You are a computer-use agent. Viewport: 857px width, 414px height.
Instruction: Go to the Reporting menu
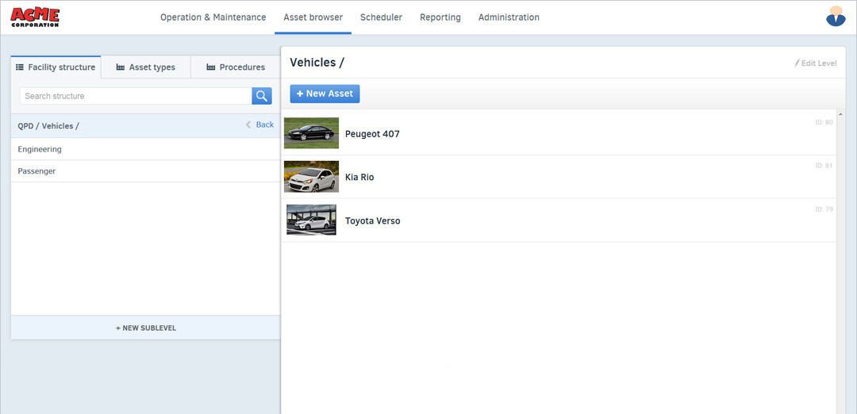[440, 17]
